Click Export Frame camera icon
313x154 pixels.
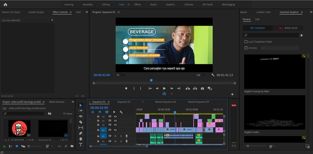point(202,88)
